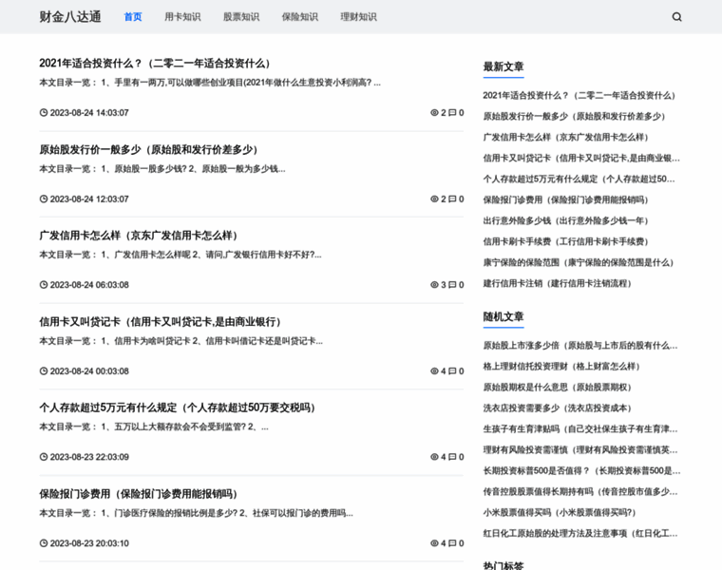Click the 财金八达通 site logo
722x570 pixels.
pos(70,17)
